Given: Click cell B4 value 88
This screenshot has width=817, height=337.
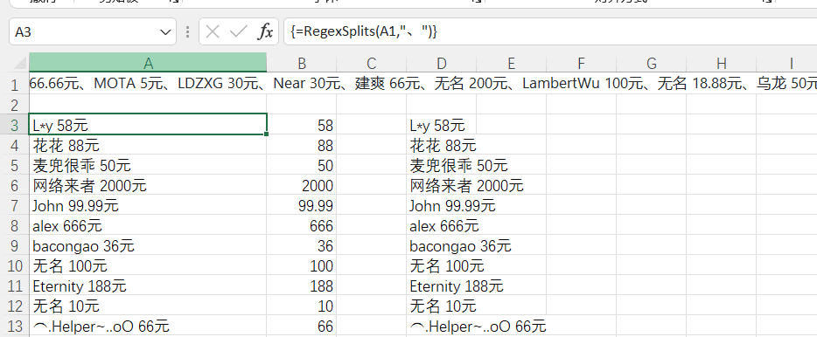Looking at the screenshot, I should (x=302, y=145).
